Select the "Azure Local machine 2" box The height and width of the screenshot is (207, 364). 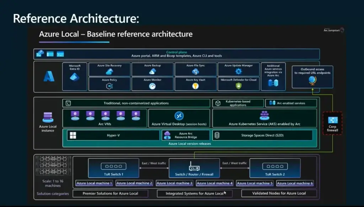point(134,183)
